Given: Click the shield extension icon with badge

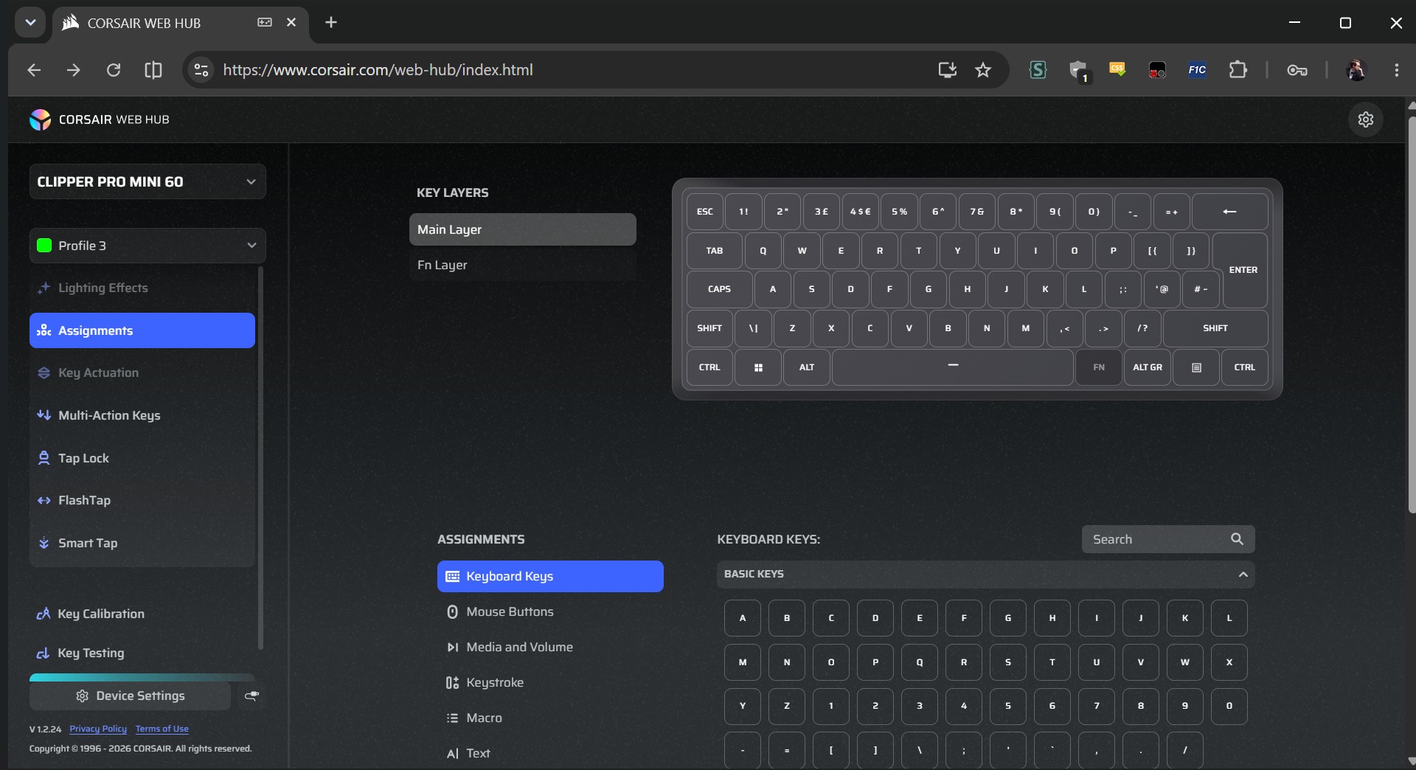Looking at the screenshot, I should click(1079, 71).
